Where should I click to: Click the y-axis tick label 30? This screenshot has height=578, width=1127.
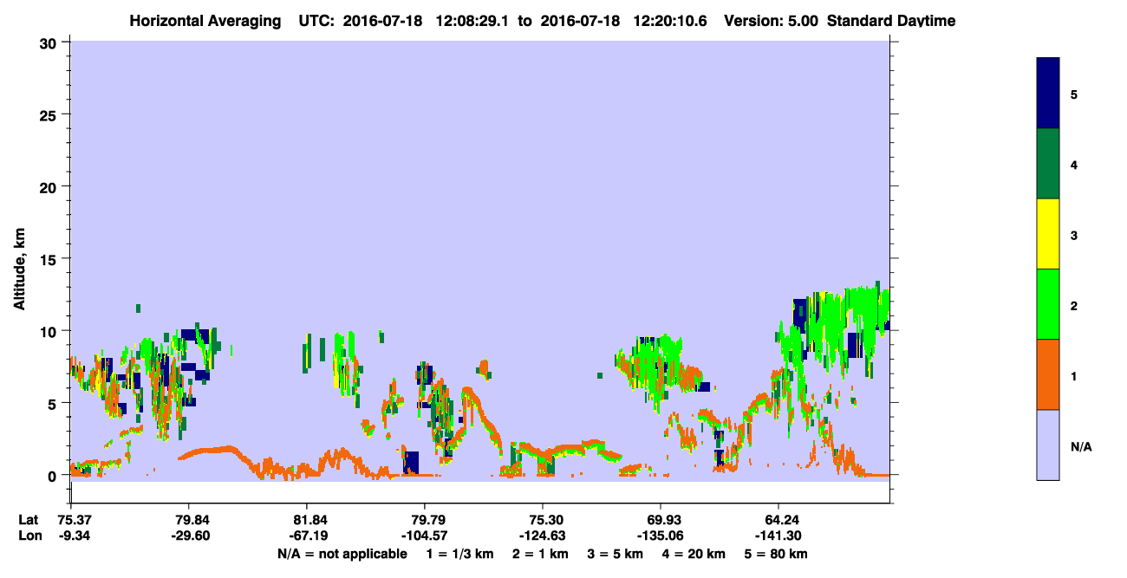point(50,42)
